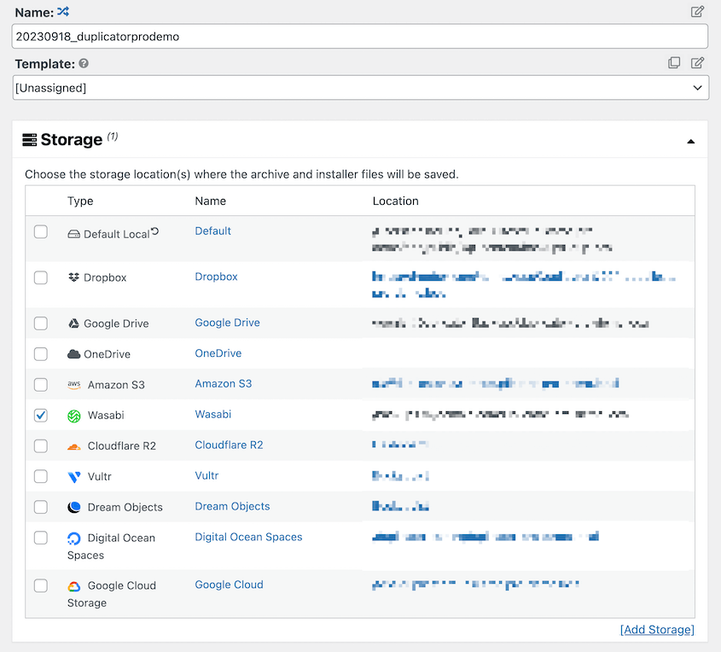Click the Google Cloud Storage logo icon

click(74, 586)
